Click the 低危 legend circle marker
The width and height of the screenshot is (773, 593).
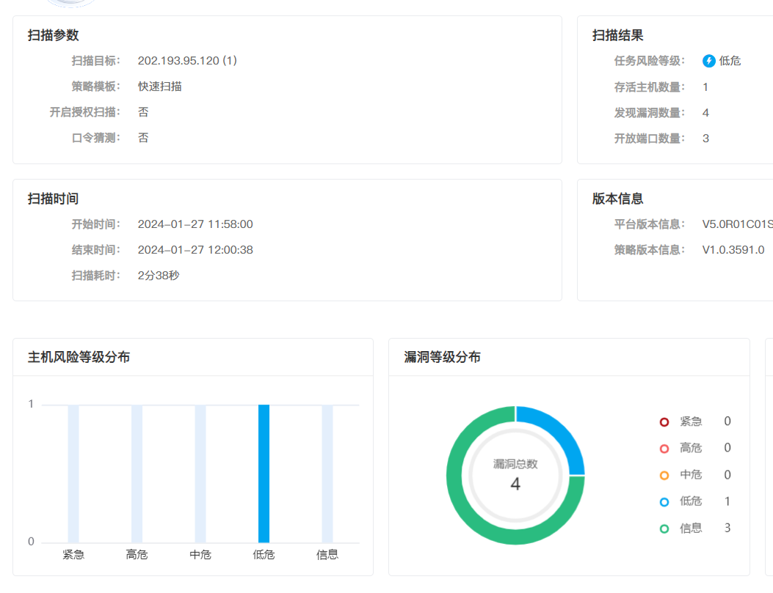(x=664, y=501)
